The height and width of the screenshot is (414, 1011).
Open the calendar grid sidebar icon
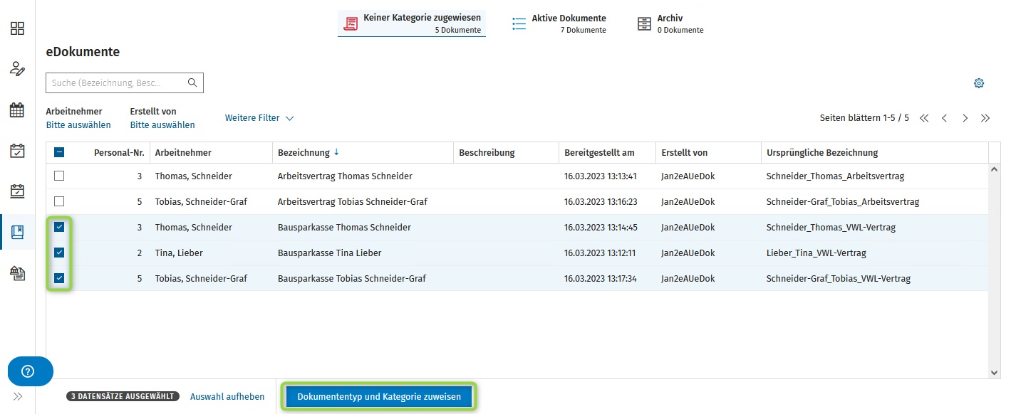(x=17, y=110)
